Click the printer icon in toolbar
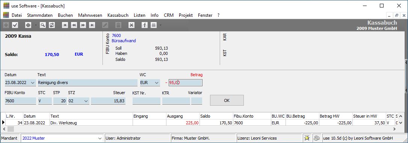408x143 pixels. click(28, 25)
